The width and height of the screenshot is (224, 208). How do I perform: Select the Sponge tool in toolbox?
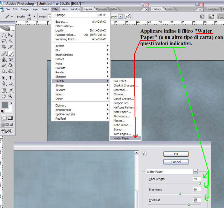[10, 71]
